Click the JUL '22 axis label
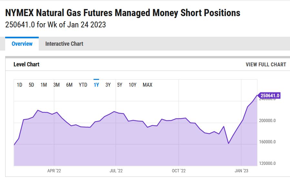The image size is (290, 181). coord(116,171)
